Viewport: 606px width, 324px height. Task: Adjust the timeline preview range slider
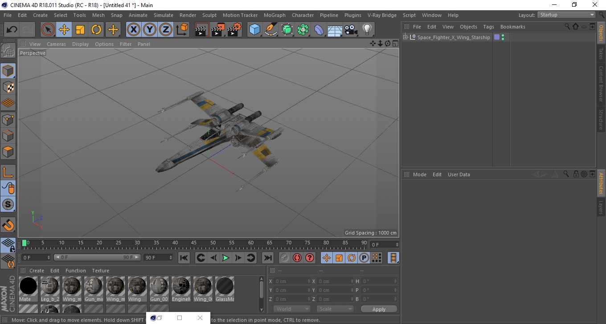[x=98, y=257]
